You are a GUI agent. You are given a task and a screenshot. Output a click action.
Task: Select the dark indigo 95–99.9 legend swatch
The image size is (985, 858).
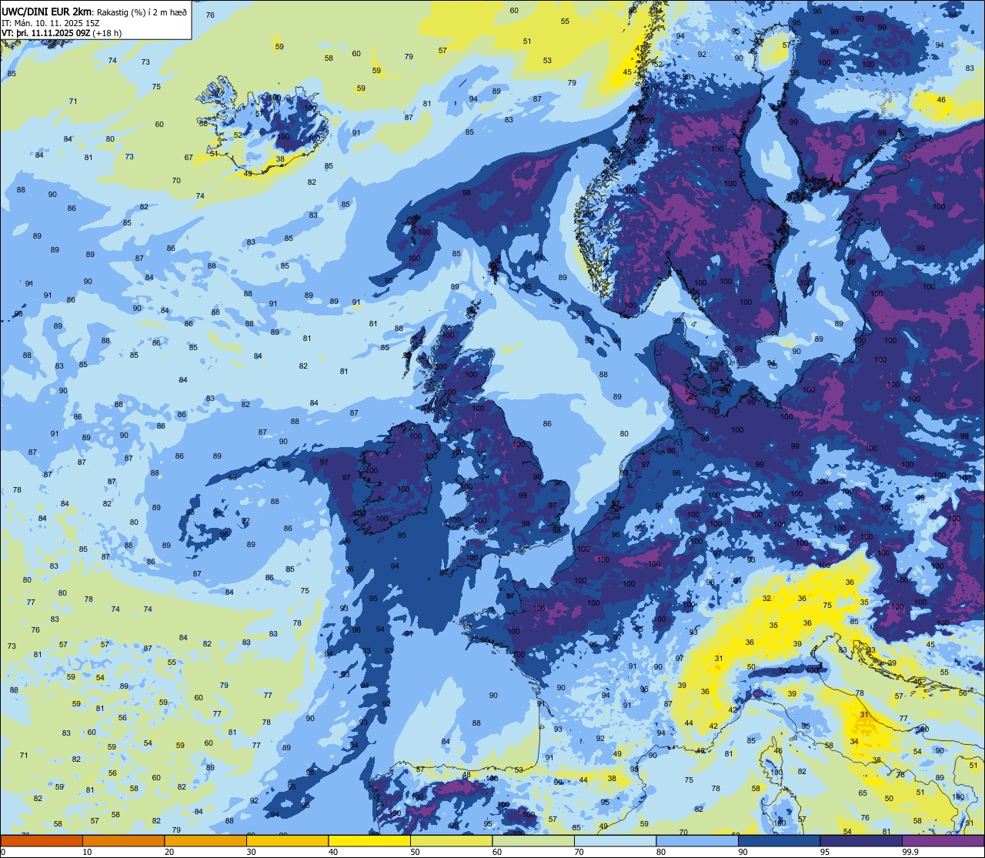pyautogui.click(x=861, y=840)
